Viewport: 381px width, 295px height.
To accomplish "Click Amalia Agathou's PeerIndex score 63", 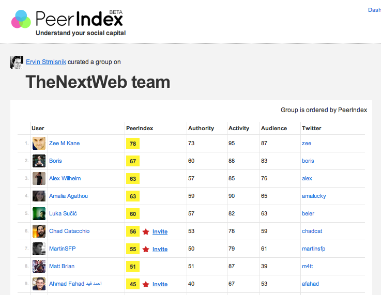I will click(x=133, y=196).
